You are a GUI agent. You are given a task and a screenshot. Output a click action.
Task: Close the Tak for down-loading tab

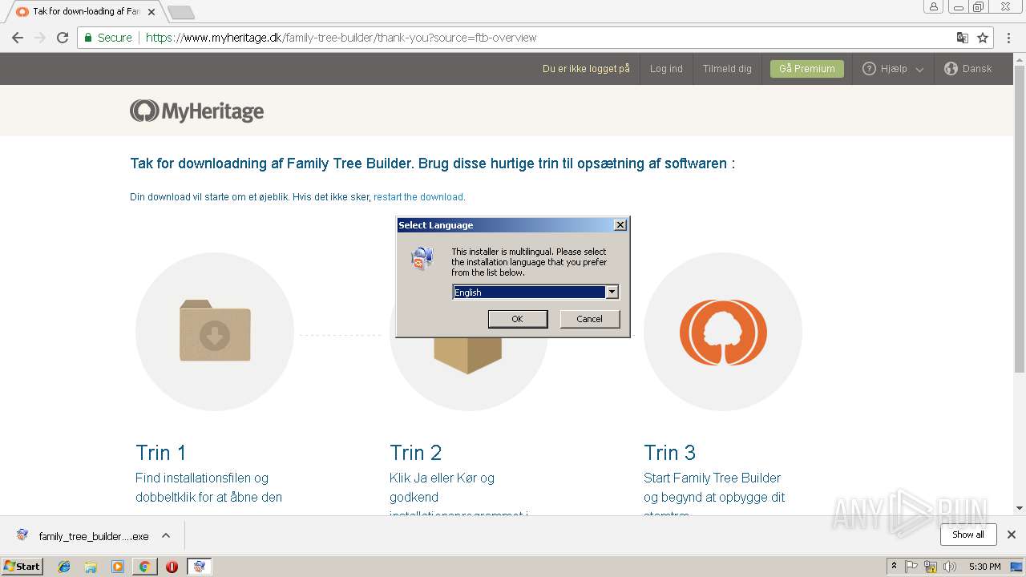[151, 12]
